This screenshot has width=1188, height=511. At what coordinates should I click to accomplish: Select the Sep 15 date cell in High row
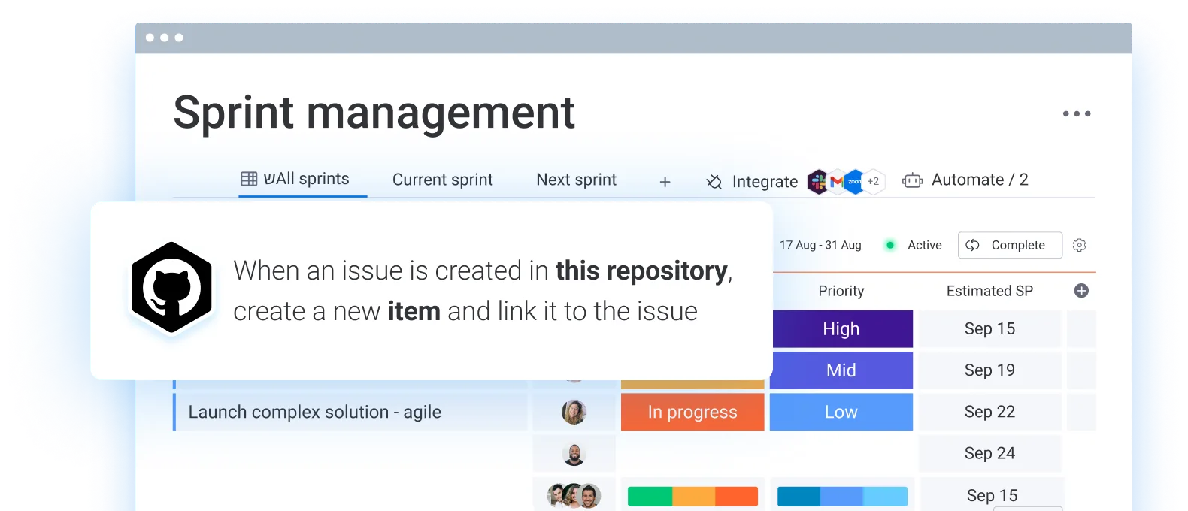click(989, 329)
